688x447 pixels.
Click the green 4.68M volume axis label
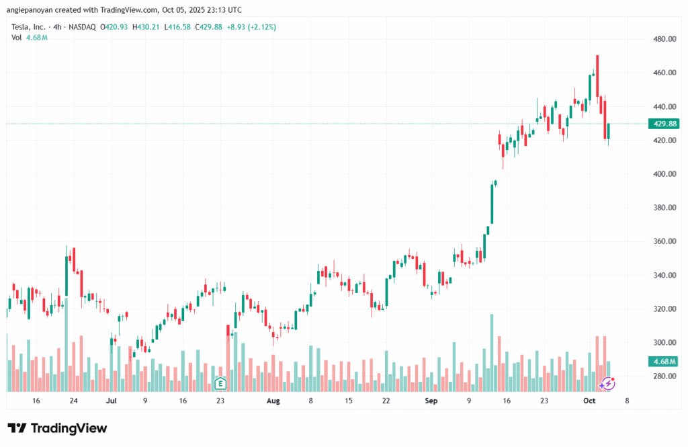662,362
